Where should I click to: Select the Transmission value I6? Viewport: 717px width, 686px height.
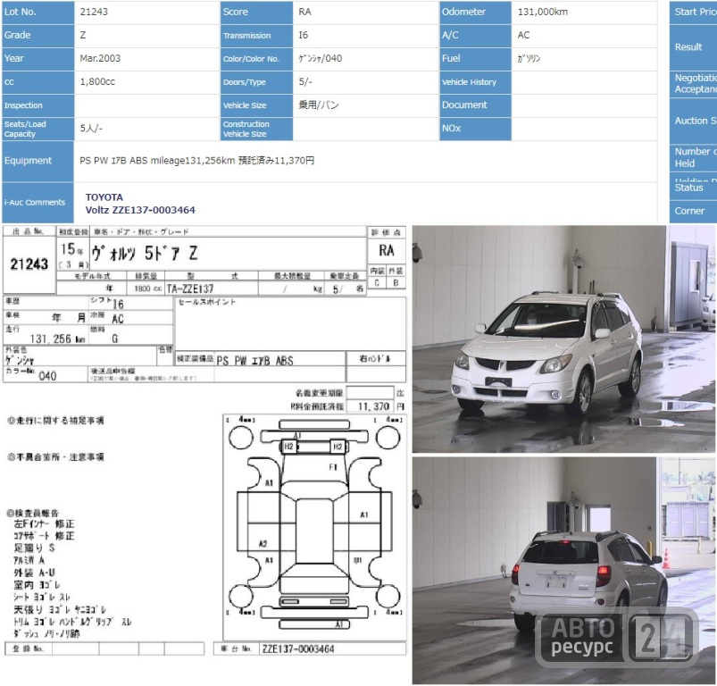click(x=304, y=35)
